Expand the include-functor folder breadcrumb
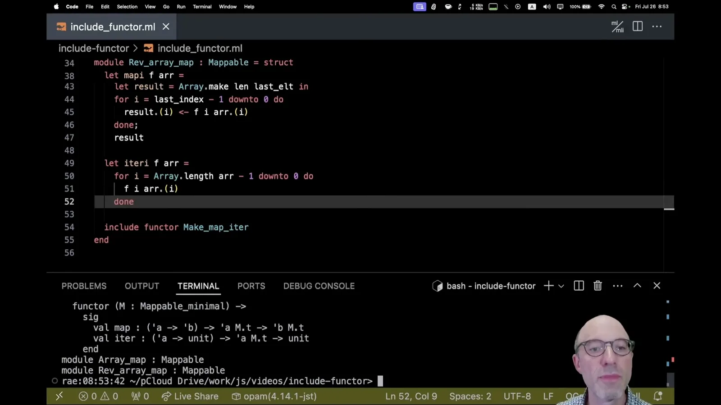The image size is (721, 405). pyautogui.click(x=94, y=48)
